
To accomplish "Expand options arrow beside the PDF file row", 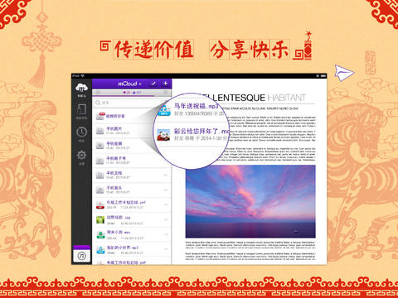I will pos(166,204).
